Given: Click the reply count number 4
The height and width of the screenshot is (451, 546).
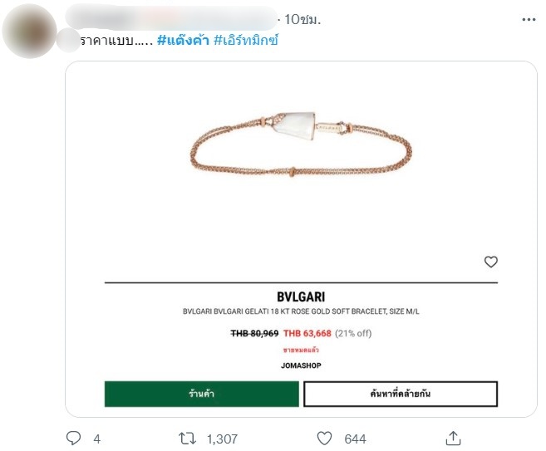Looking at the screenshot, I should pyautogui.click(x=96, y=439).
